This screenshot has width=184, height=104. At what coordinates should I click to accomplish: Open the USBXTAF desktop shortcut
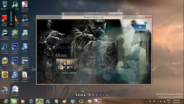point(15,34)
